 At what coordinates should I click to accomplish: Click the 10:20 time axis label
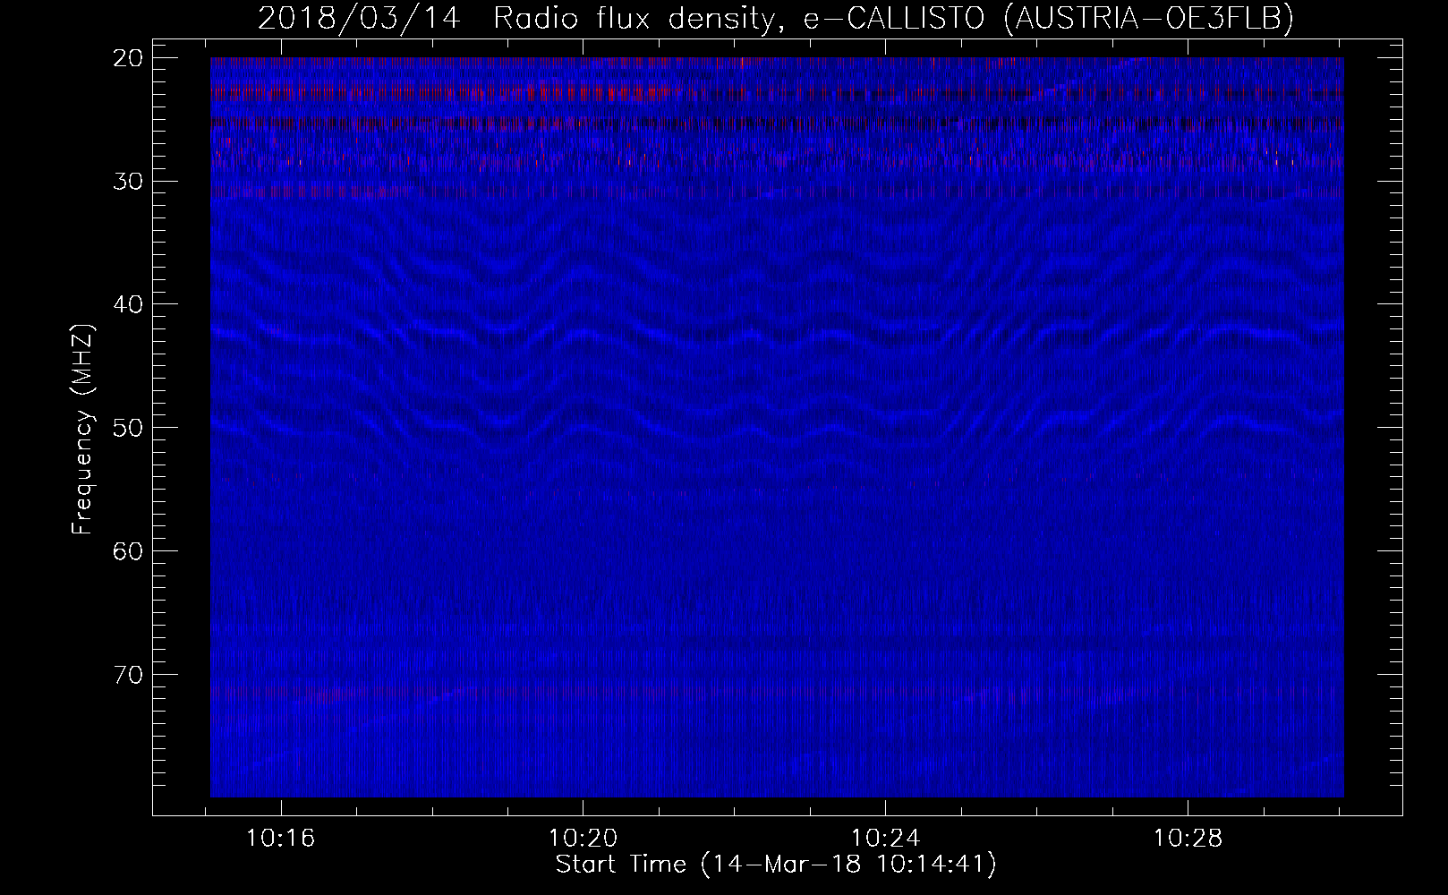click(x=583, y=839)
